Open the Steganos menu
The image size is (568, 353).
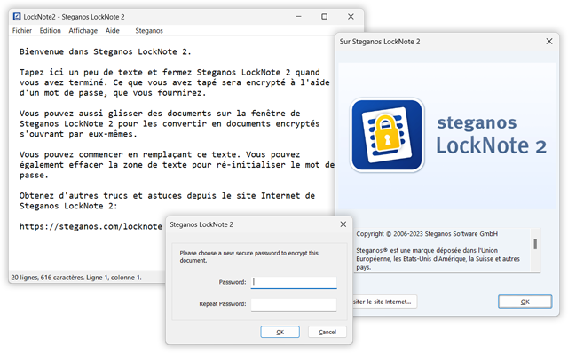pyautogui.click(x=149, y=31)
